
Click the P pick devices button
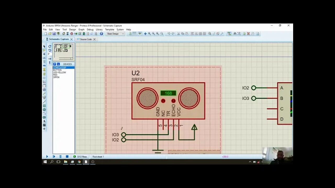[55, 64]
